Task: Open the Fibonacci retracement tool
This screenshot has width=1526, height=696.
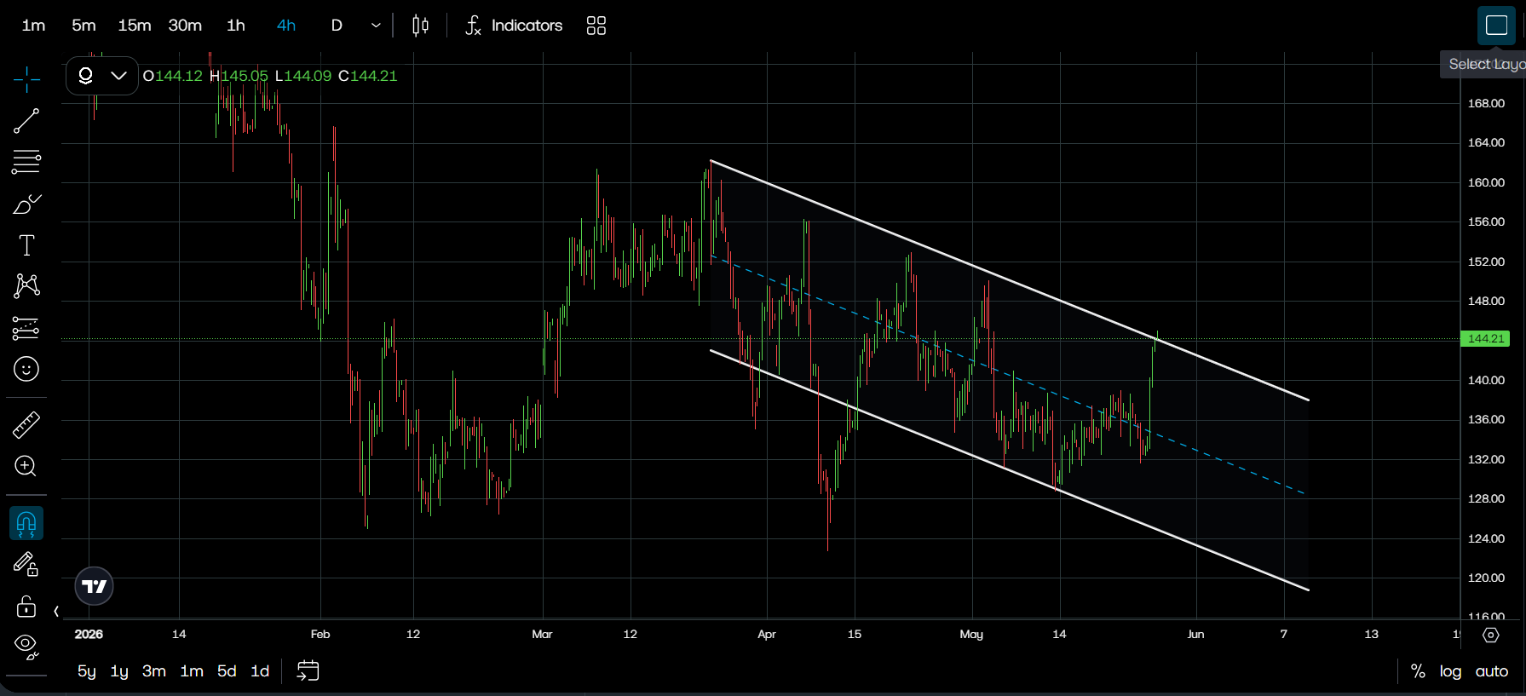Action: tap(26, 162)
